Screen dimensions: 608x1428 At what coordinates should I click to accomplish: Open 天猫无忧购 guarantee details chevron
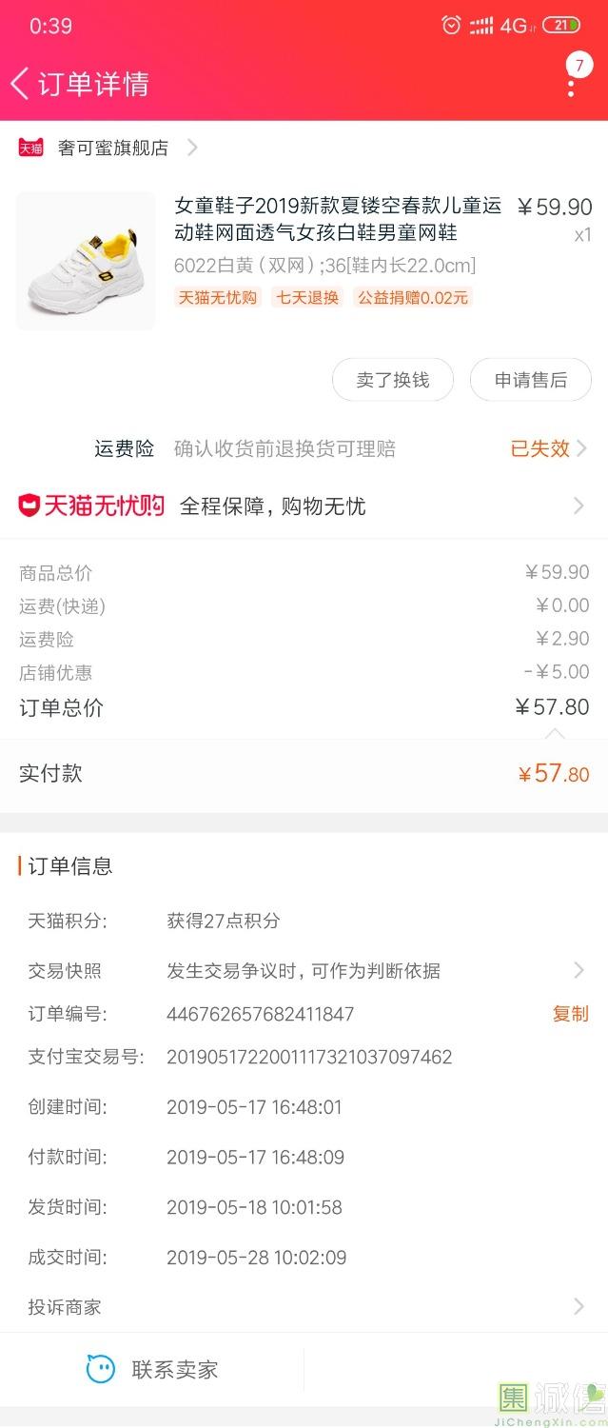(579, 506)
